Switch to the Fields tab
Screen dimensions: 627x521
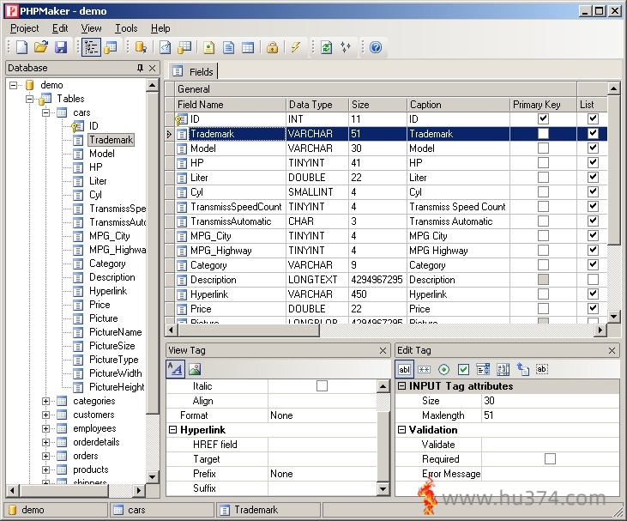pos(194,71)
